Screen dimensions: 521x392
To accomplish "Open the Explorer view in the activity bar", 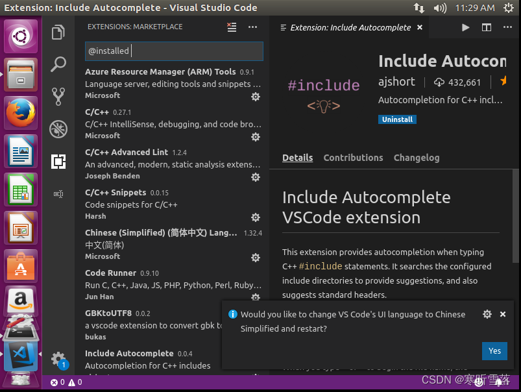I will 58,31.
